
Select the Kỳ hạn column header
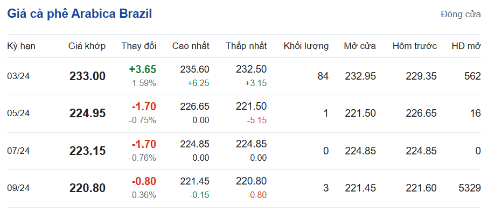coord(21,46)
